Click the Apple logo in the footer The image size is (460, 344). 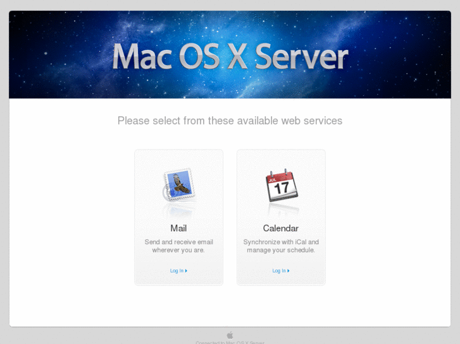230,335
